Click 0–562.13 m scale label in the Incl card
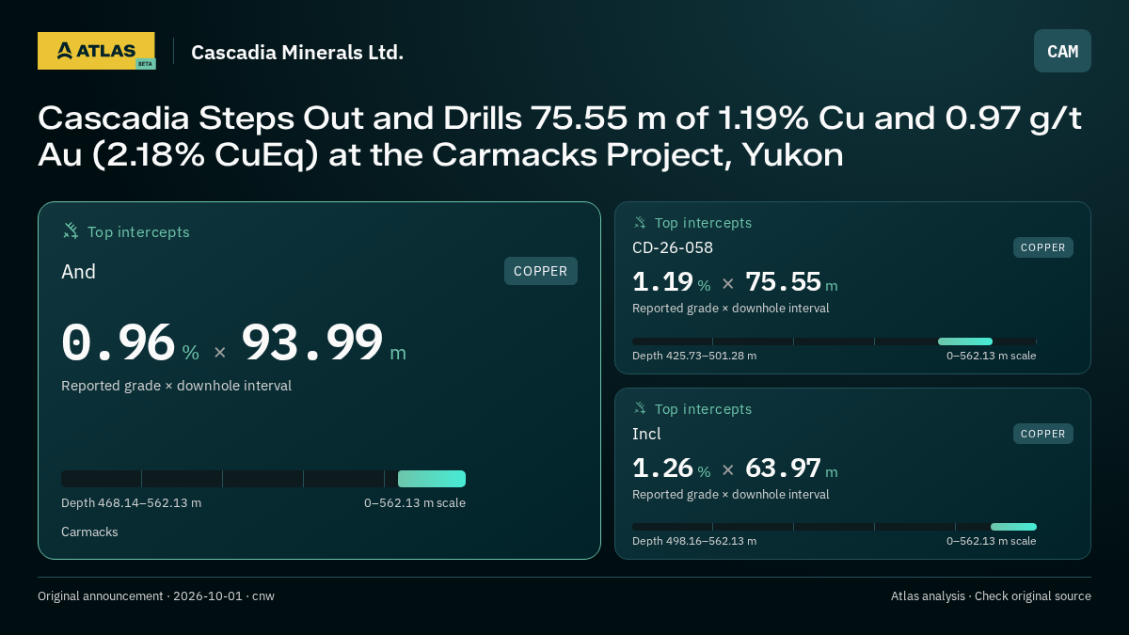This screenshot has width=1129, height=635. click(992, 541)
